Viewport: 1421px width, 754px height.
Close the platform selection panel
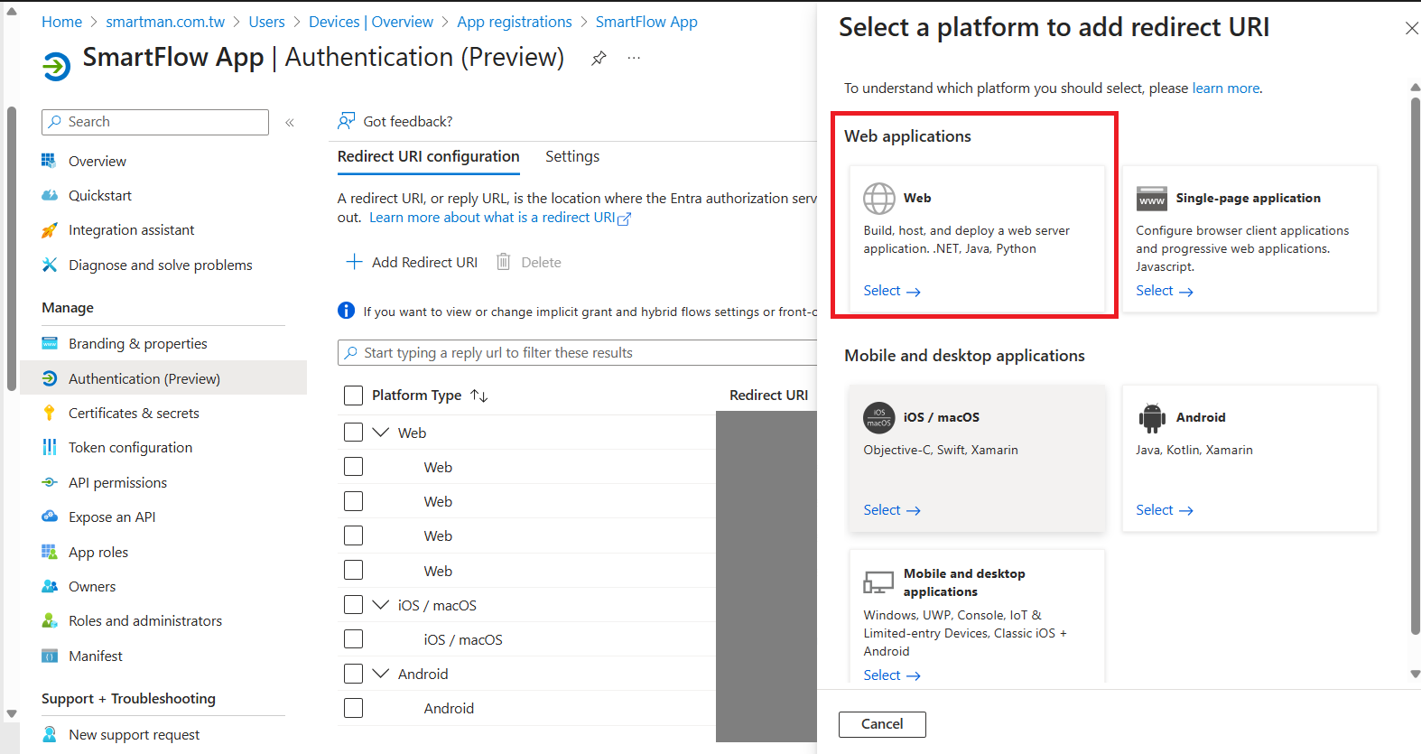click(1411, 28)
